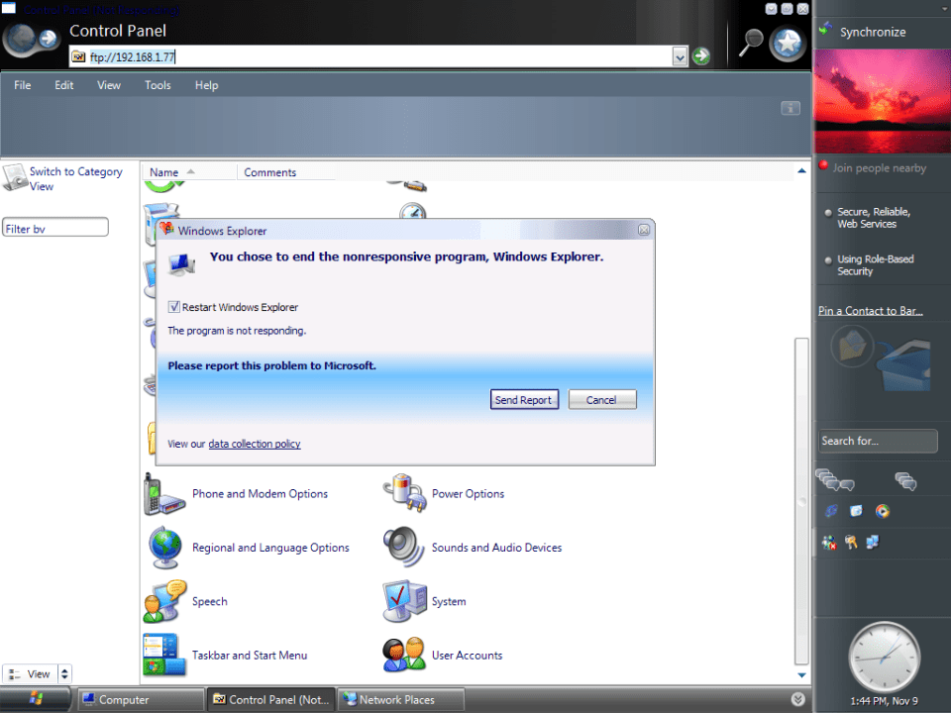Open the data collection policy link
The width and height of the screenshot is (951, 713).
255,444
